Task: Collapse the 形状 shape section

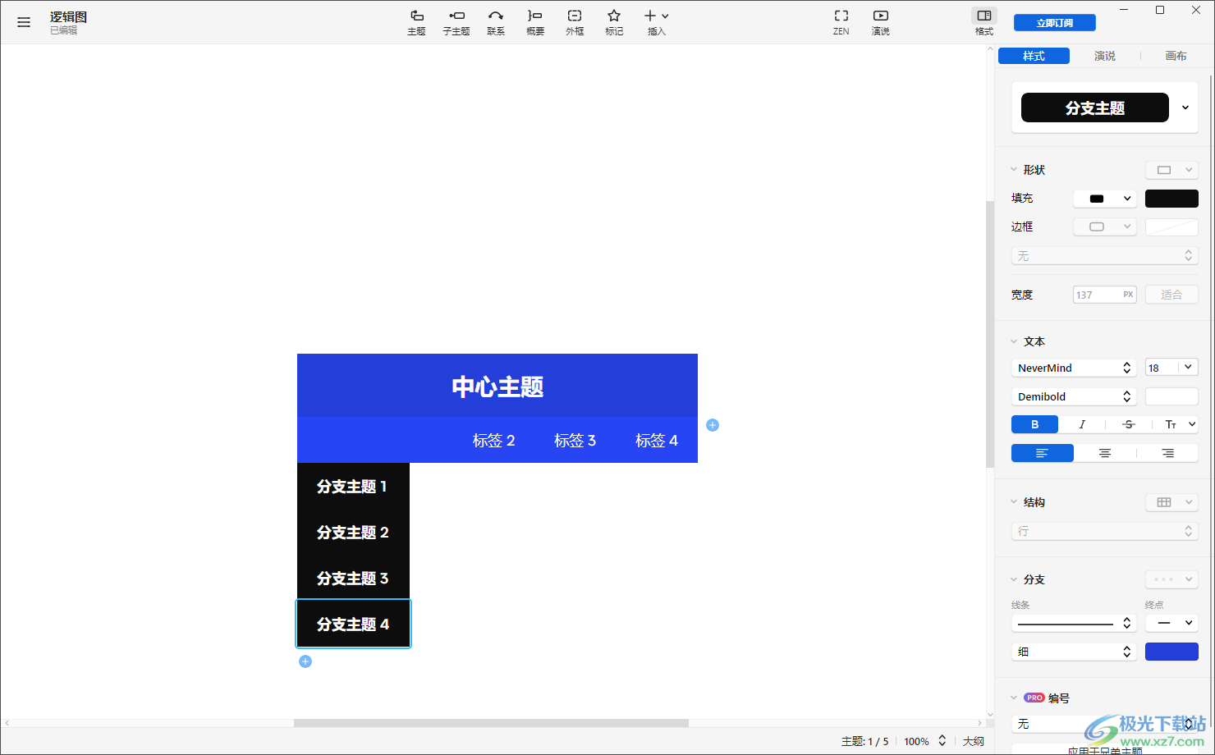Action: [1014, 170]
